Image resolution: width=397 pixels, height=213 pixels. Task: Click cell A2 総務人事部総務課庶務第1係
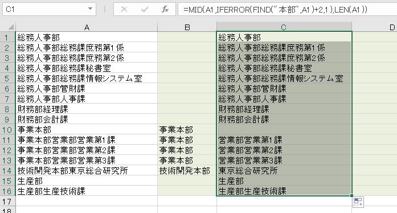pos(87,48)
